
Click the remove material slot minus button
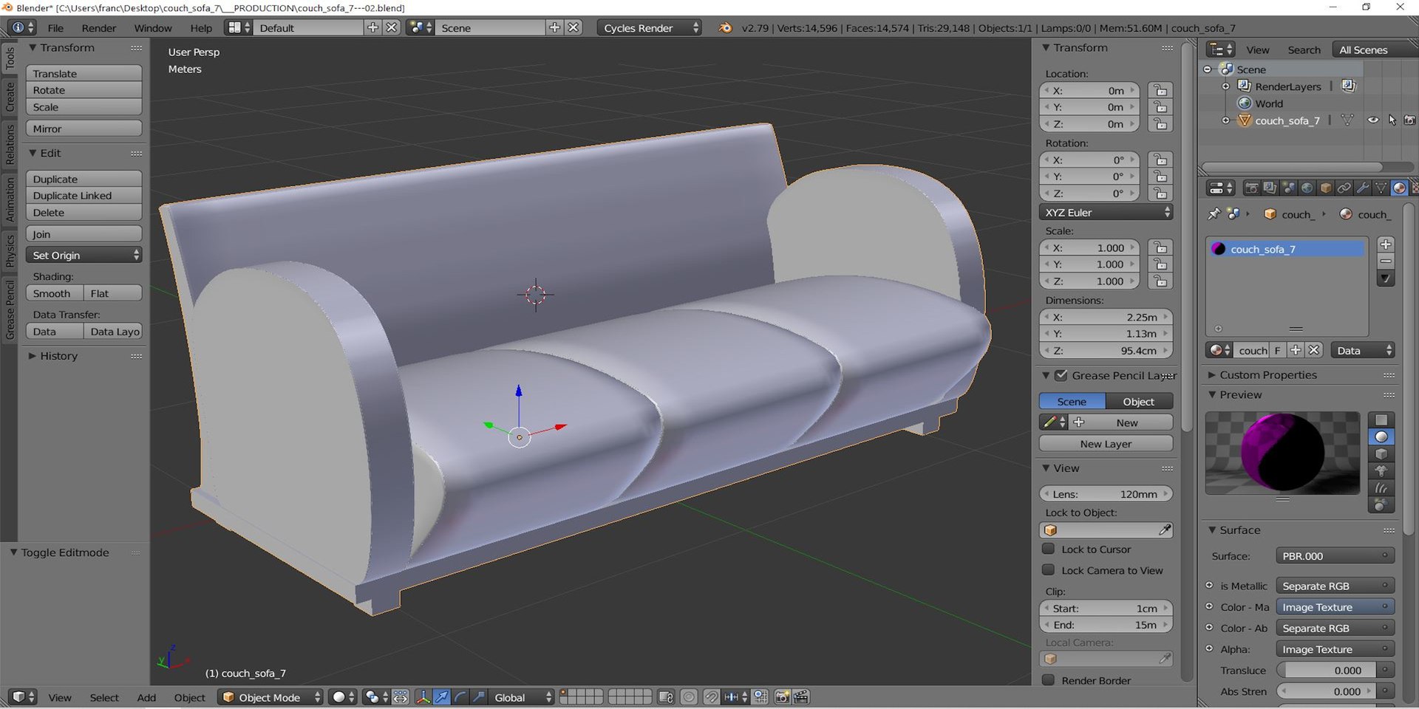tap(1386, 261)
